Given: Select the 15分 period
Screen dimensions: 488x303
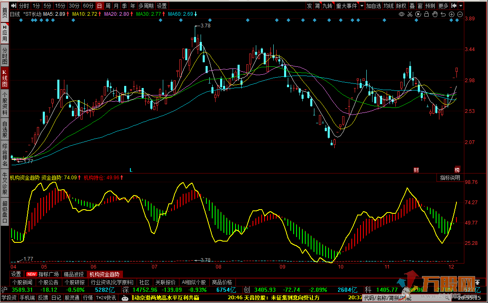Looking at the screenshot, I should 60,5.
